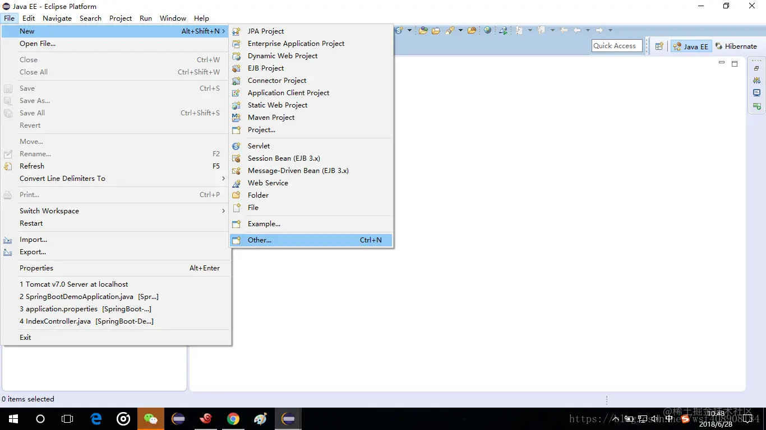The image size is (766, 430).
Task: Open the Web Browser globe icon
Action: 488,30
